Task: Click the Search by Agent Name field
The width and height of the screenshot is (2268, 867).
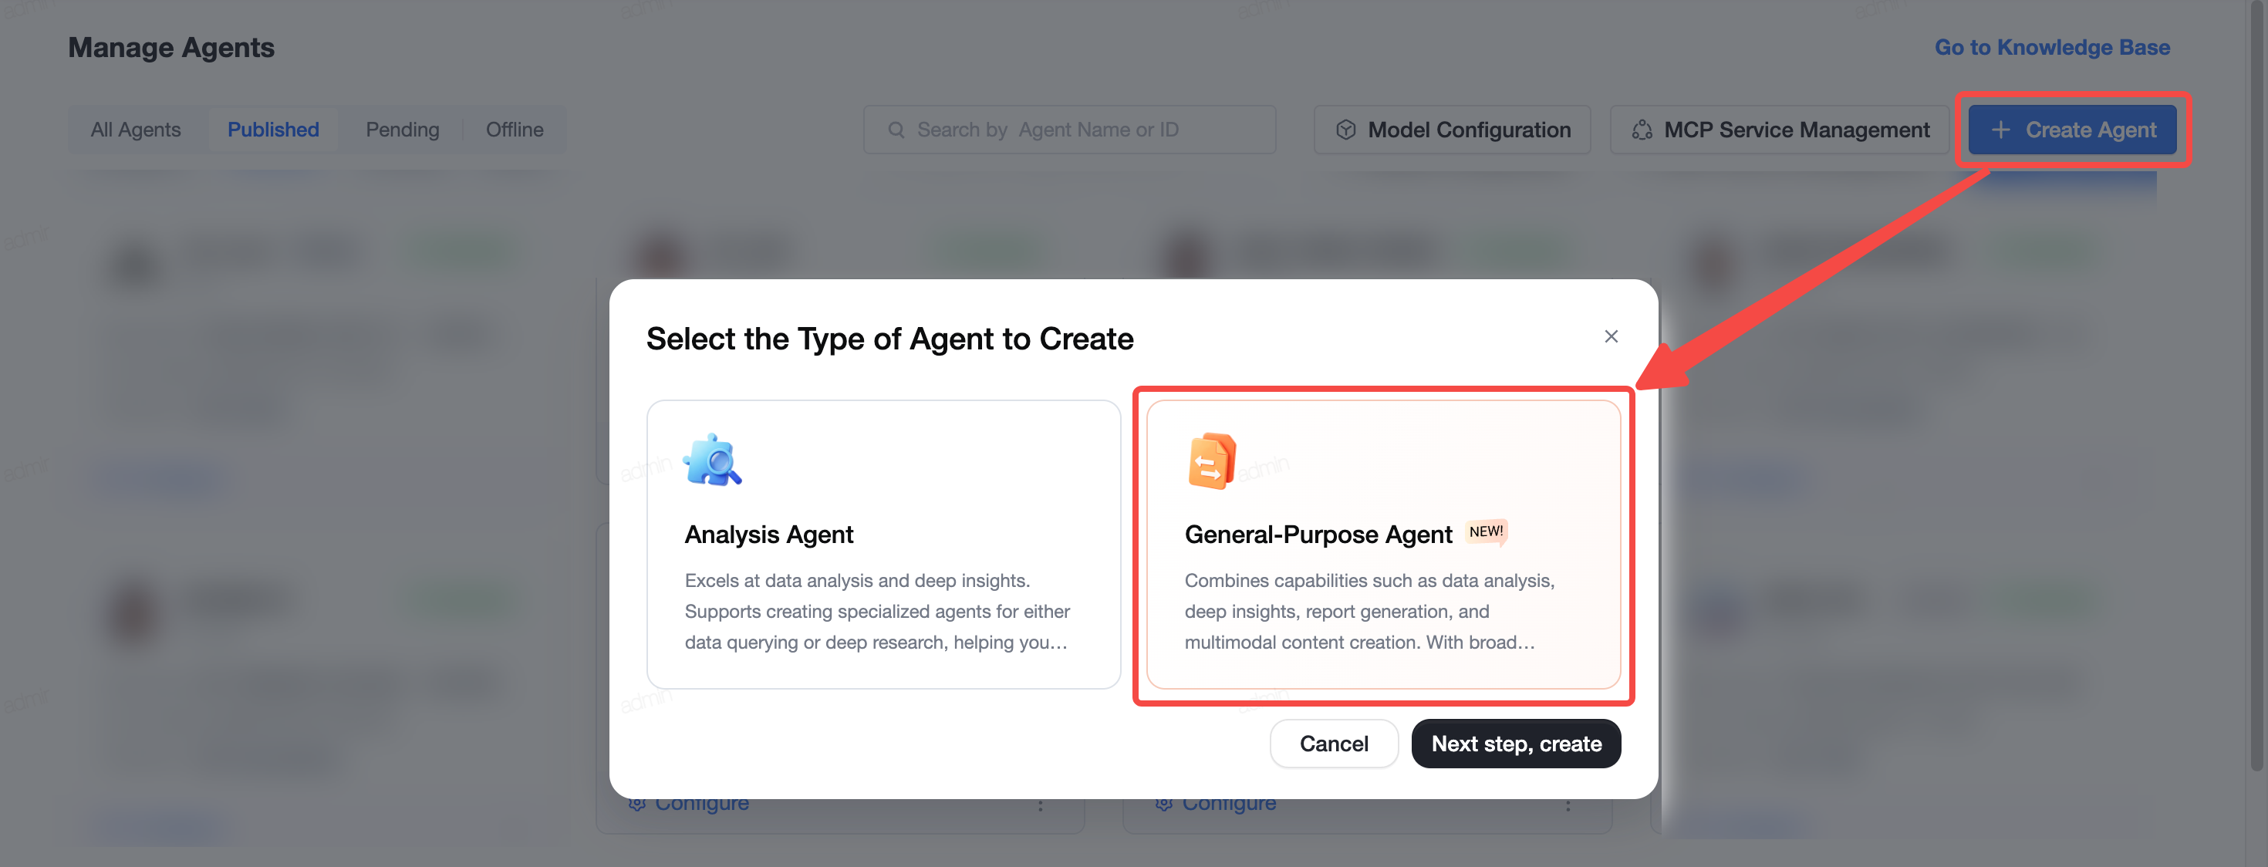Action: point(1069,130)
